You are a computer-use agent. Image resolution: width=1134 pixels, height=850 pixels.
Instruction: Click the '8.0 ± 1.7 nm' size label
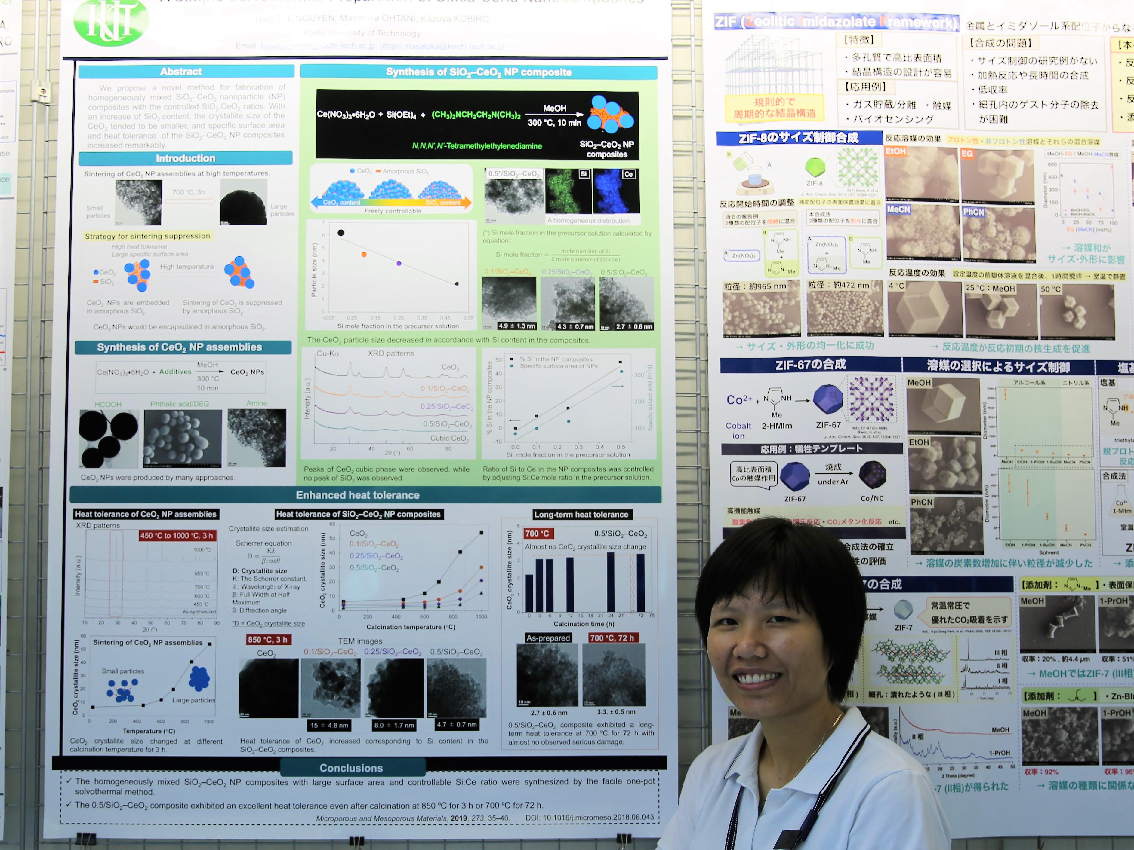click(x=394, y=725)
